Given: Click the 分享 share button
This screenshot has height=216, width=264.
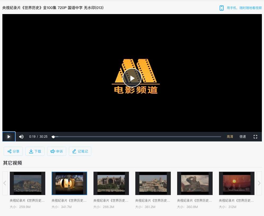Looking at the screenshot, I should click(x=13, y=151).
